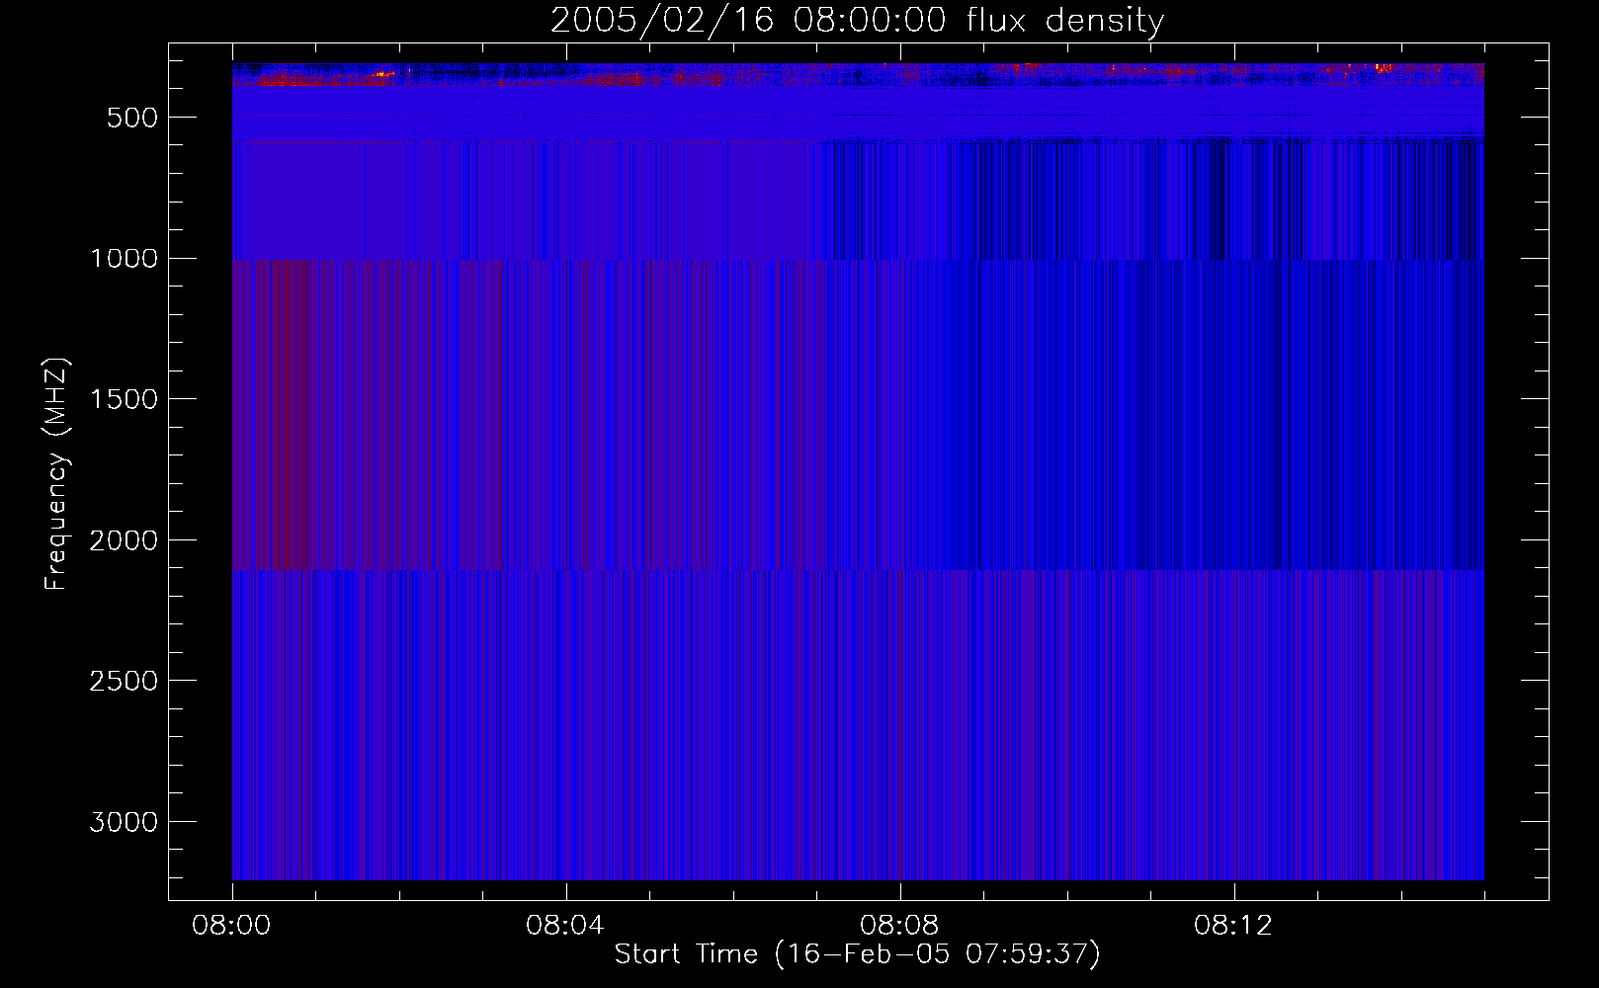Click the spectrogram at 08:04 and 3000 MHz
The width and height of the screenshot is (1599, 988).
click(565, 821)
